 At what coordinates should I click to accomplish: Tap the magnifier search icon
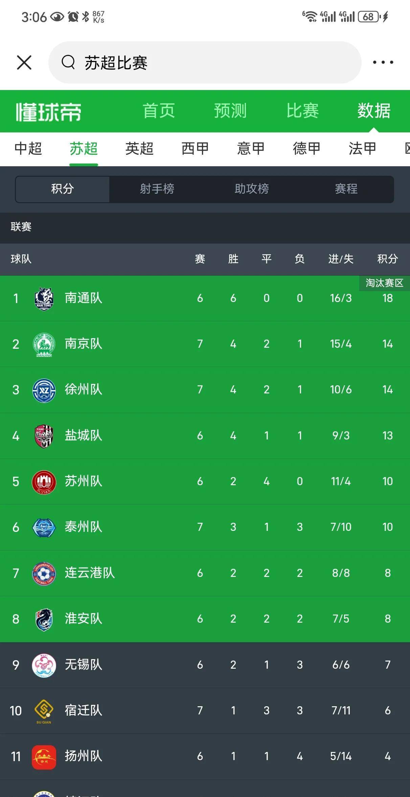[x=68, y=62]
